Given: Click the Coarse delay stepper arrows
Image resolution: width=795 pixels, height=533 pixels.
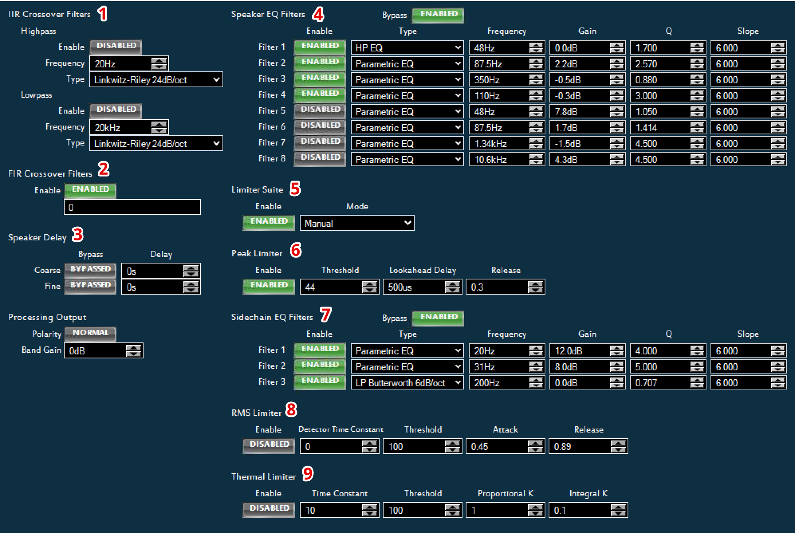Looking at the screenshot, I should pyautogui.click(x=191, y=271).
